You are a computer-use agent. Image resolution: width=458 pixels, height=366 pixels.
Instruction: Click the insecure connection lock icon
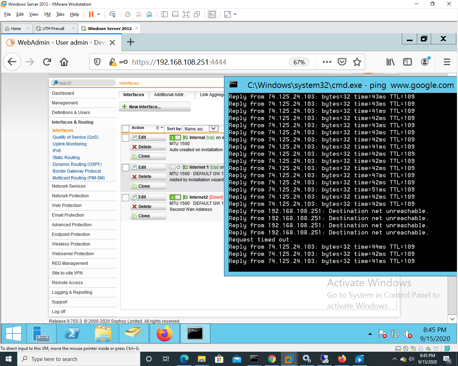tap(113, 62)
